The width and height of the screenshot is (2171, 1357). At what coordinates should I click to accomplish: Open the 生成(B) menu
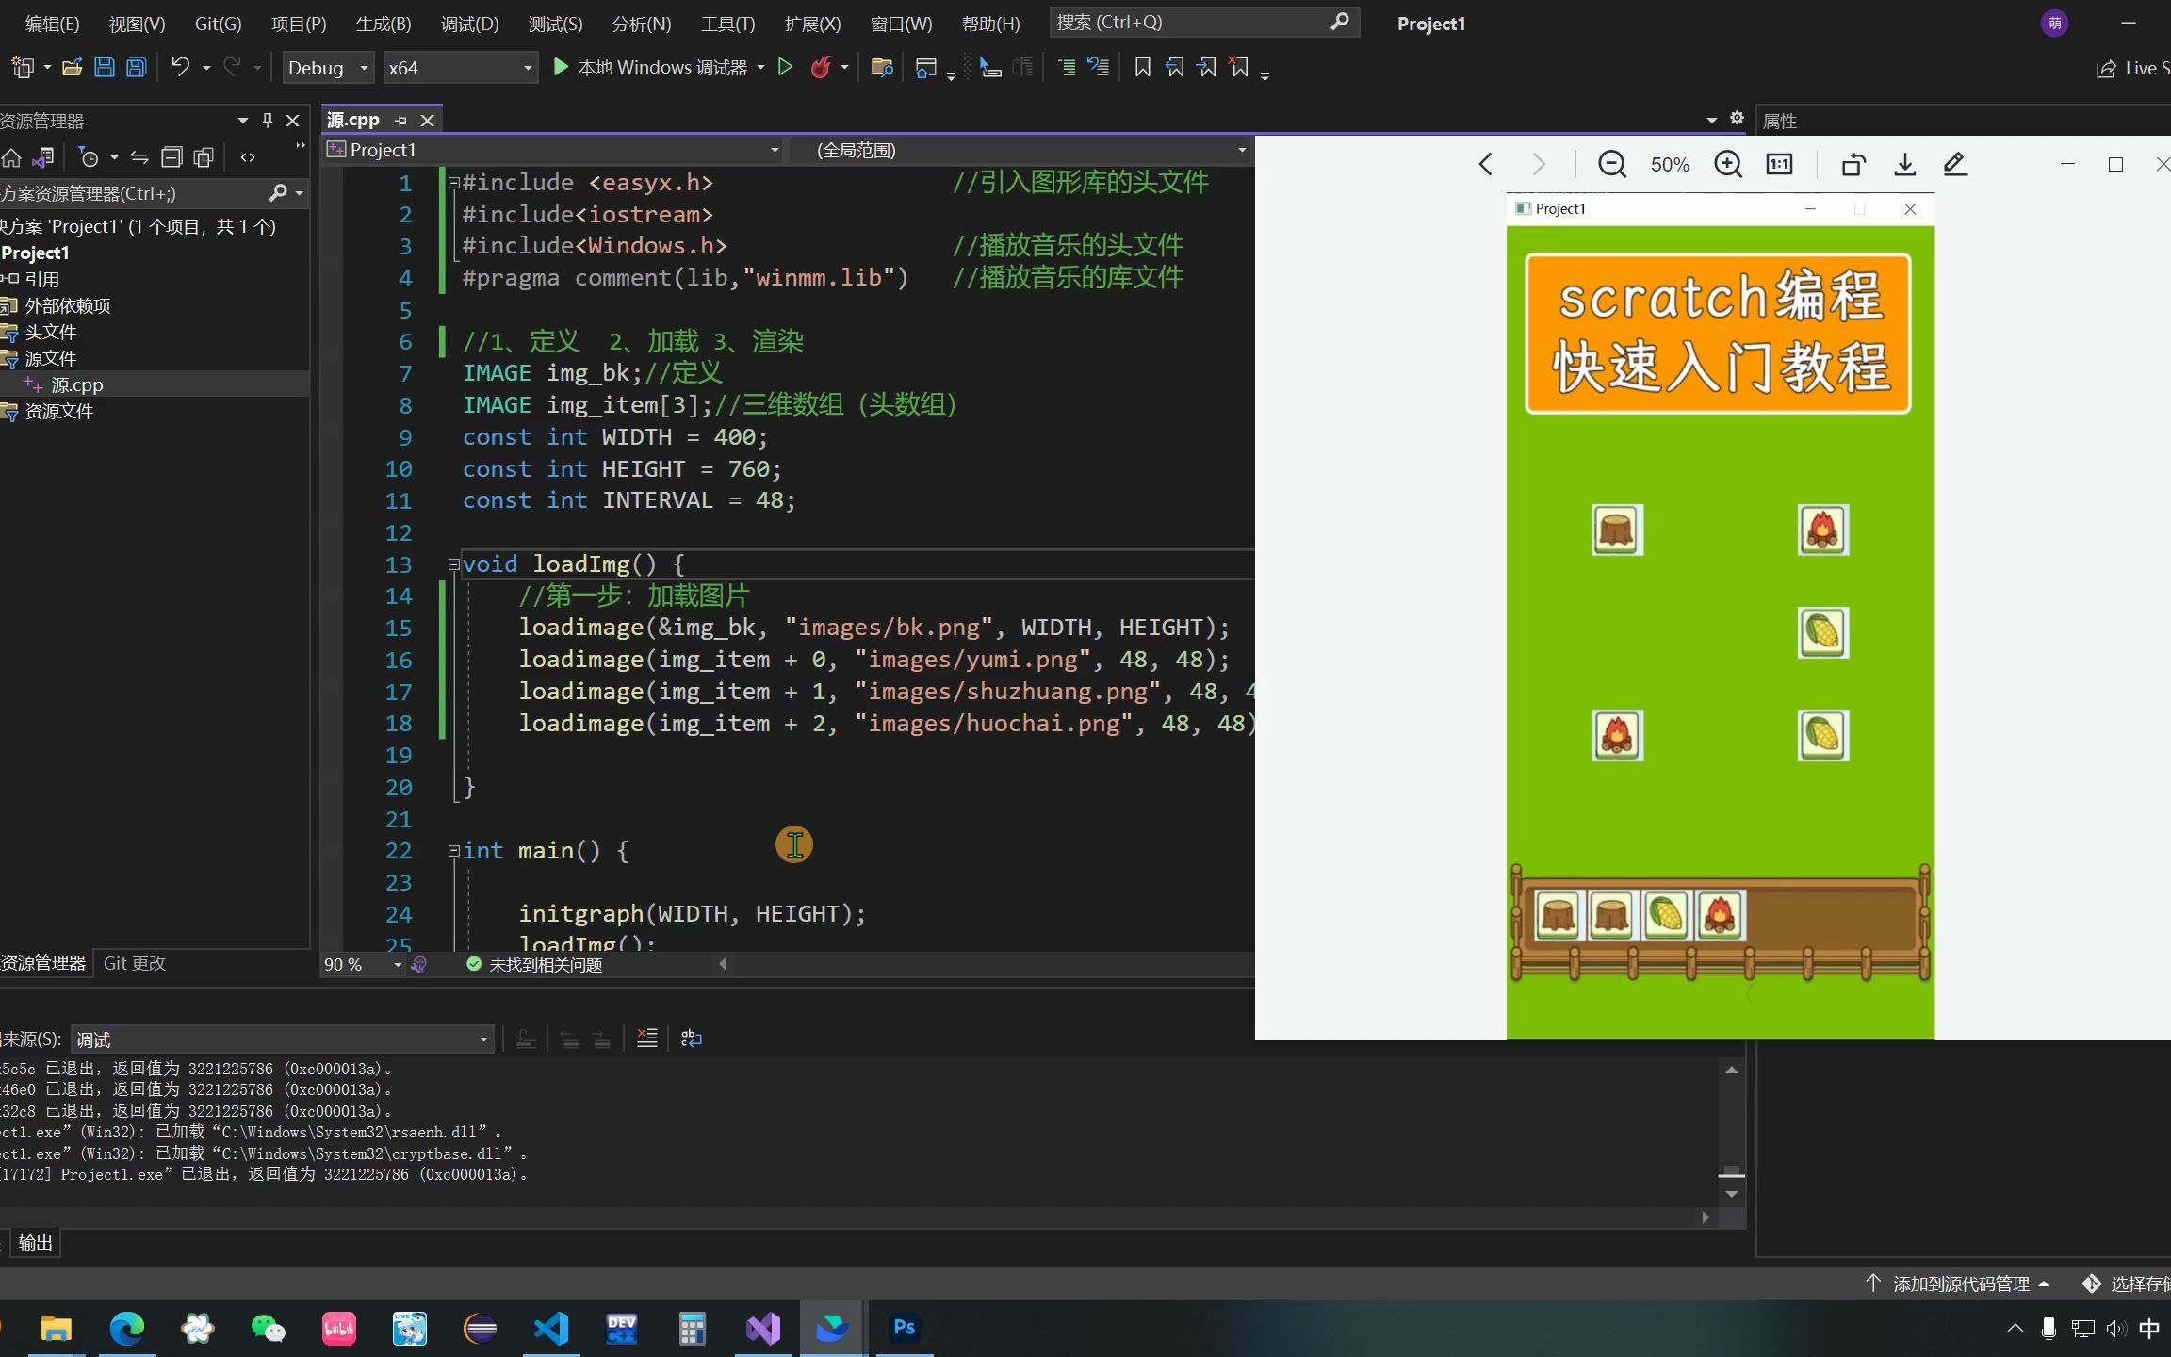click(384, 24)
